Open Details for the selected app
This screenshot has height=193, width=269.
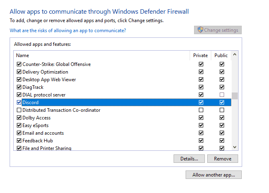[189, 158]
